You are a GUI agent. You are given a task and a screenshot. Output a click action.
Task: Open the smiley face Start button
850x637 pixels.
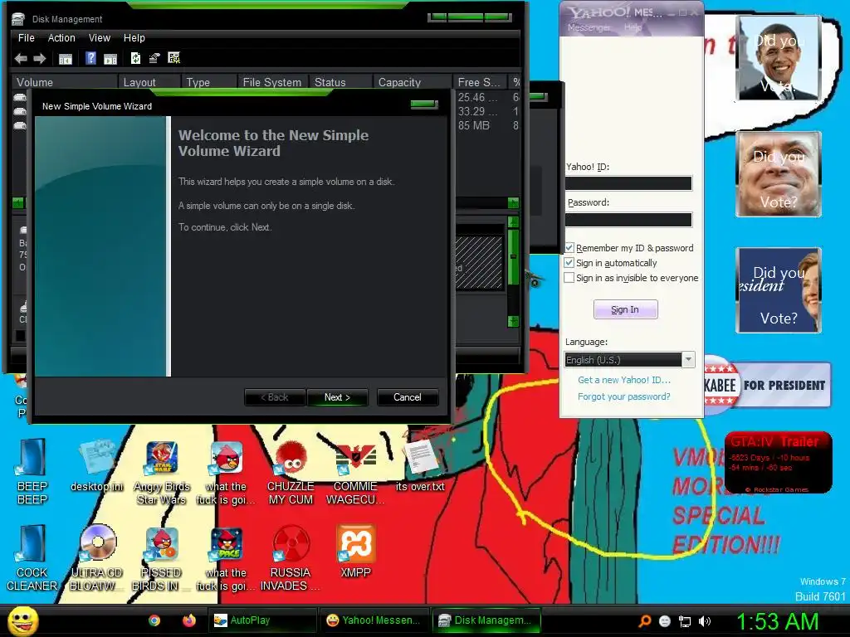click(22, 620)
